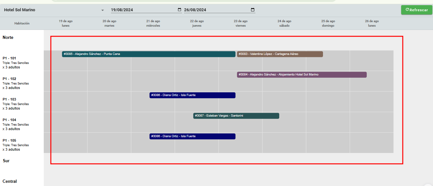Open the start date calendar picker icon
The width and height of the screenshot is (433, 186).
tap(180, 10)
